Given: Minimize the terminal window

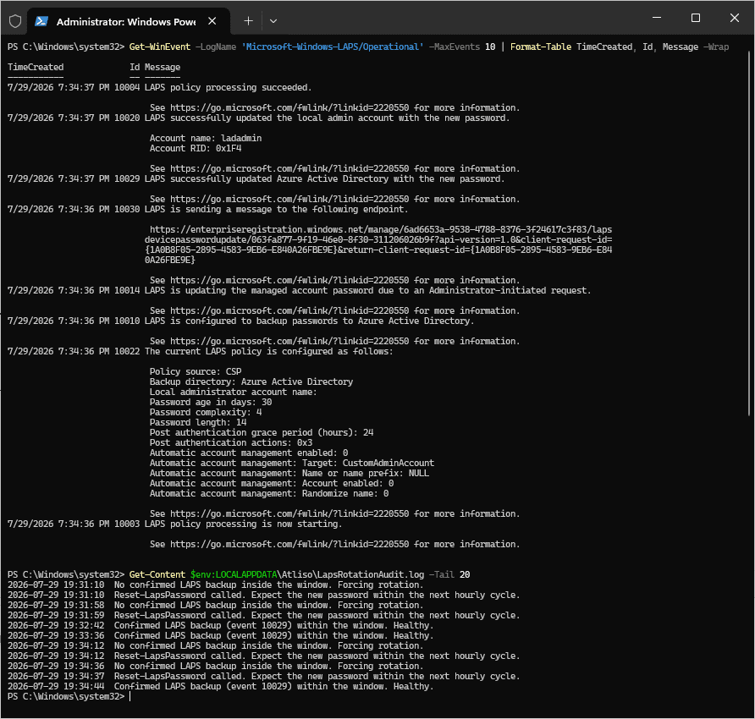Looking at the screenshot, I should pyautogui.click(x=656, y=18).
